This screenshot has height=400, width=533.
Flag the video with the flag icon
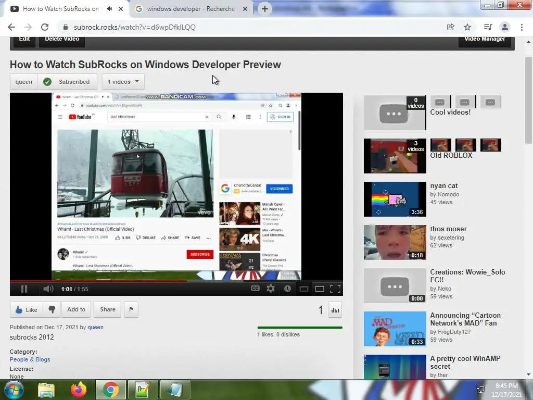click(131, 309)
